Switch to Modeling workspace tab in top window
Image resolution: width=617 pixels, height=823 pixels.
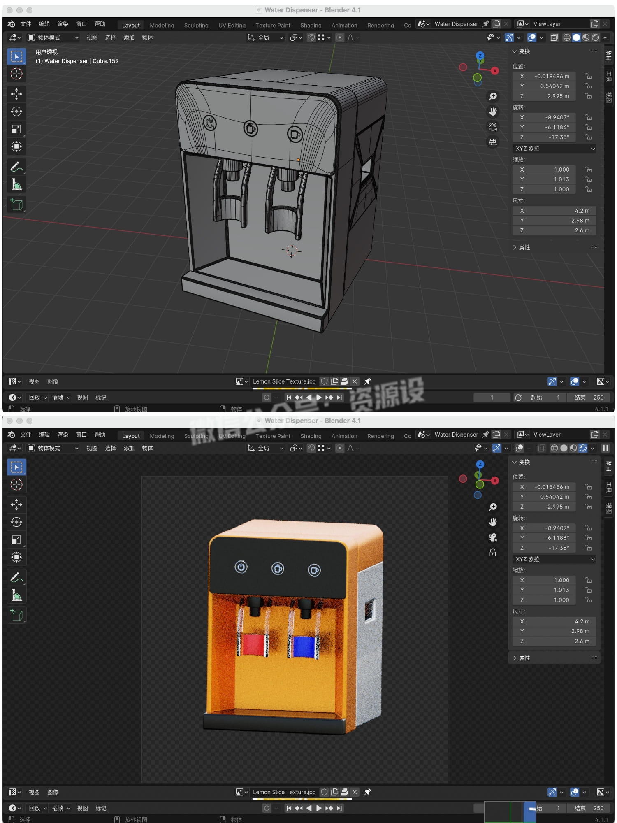tap(162, 25)
